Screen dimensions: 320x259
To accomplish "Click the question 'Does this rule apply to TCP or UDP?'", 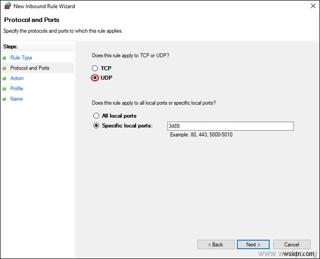I will (131, 55).
